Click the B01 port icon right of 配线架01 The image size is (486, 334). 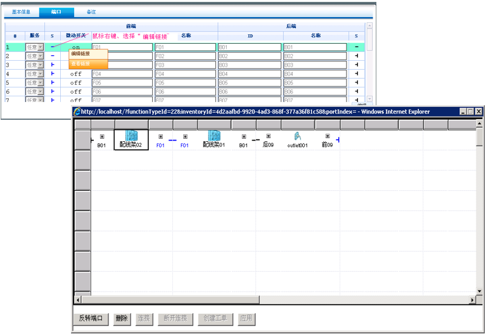[x=243, y=136]
